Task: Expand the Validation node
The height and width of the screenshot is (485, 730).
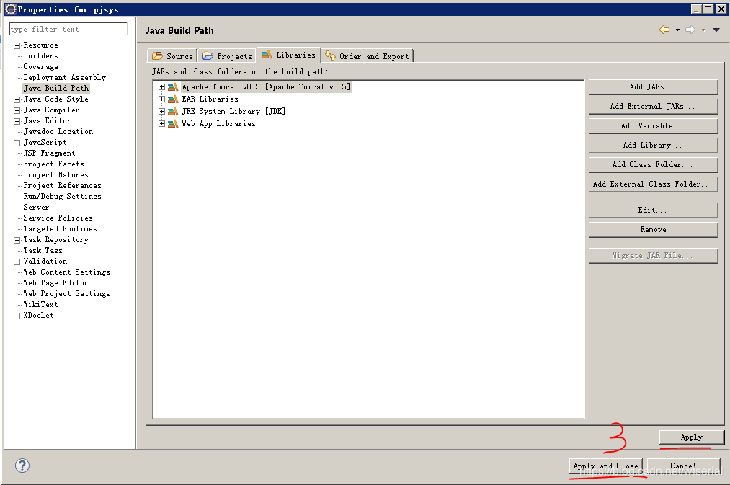Action: click(17, 262)
